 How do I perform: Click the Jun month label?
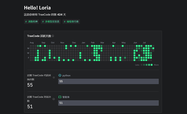pos(135,43)
